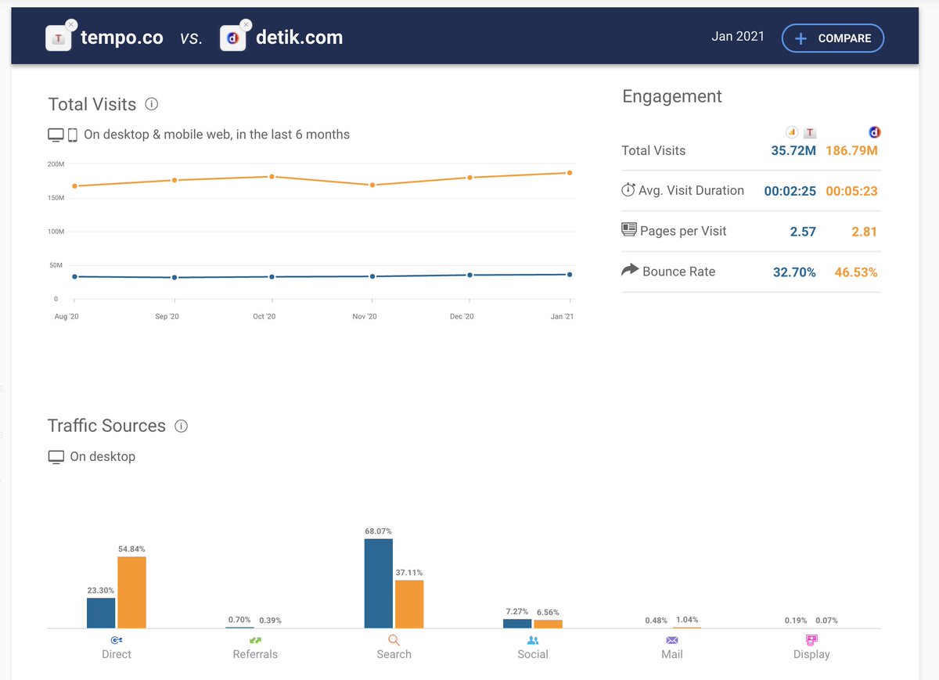Click the 2.57 pages per visit value

pyautogui.click(x=803, y=232)
